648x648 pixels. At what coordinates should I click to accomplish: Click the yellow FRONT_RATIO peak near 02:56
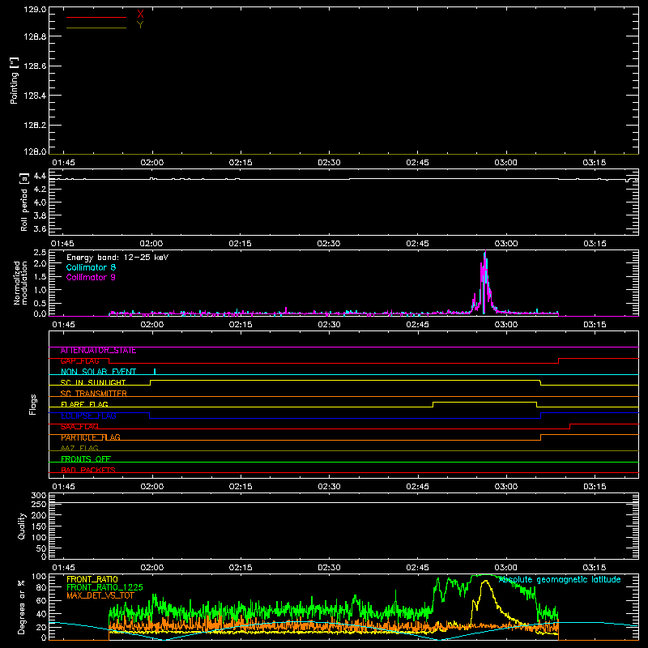[x=486, y=582]
